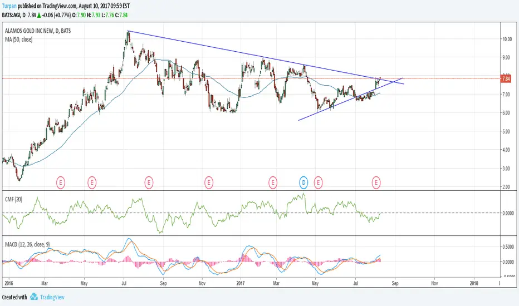Click the green up-arrow beside 7.84 in the header

39,15
